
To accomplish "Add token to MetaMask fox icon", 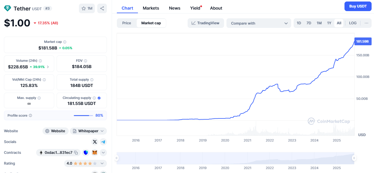I will point(95,153).
